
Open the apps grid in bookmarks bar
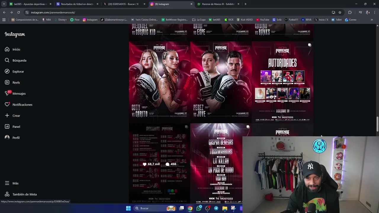(4, 20)
